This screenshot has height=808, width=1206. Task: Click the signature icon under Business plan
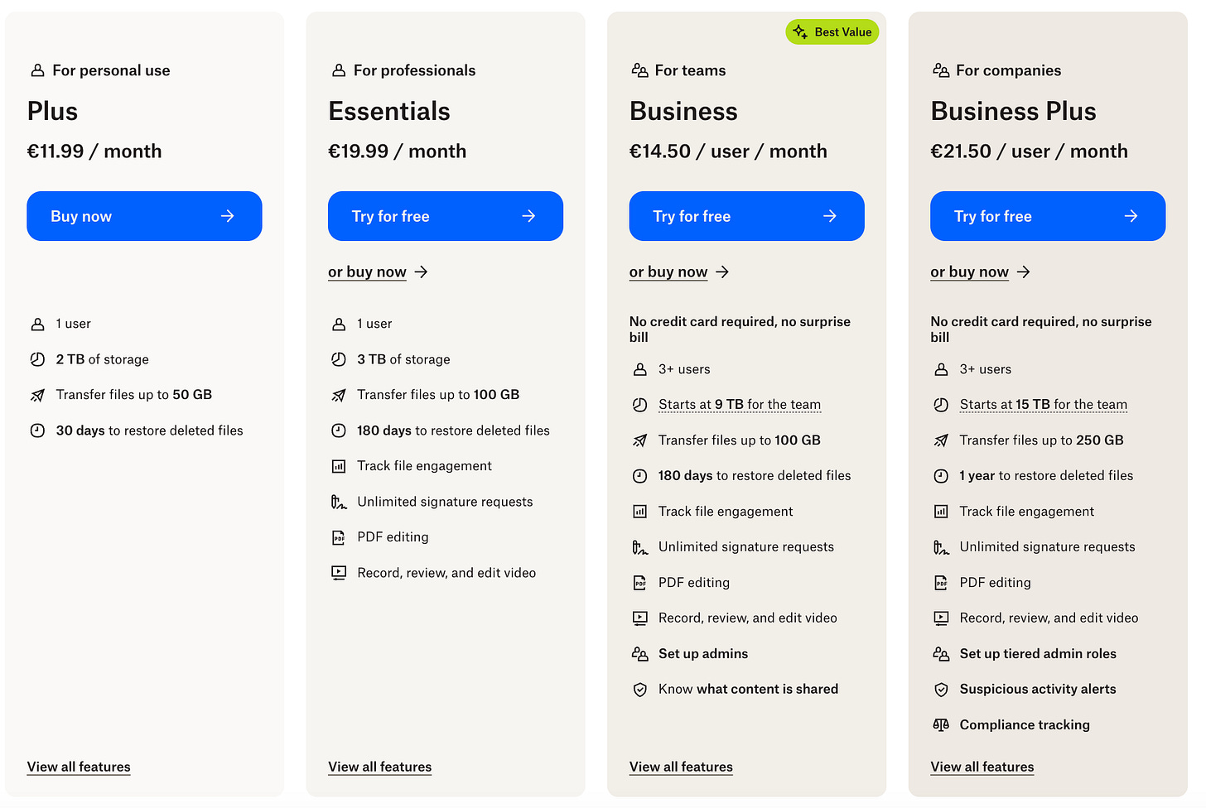[x=639, y=547]
